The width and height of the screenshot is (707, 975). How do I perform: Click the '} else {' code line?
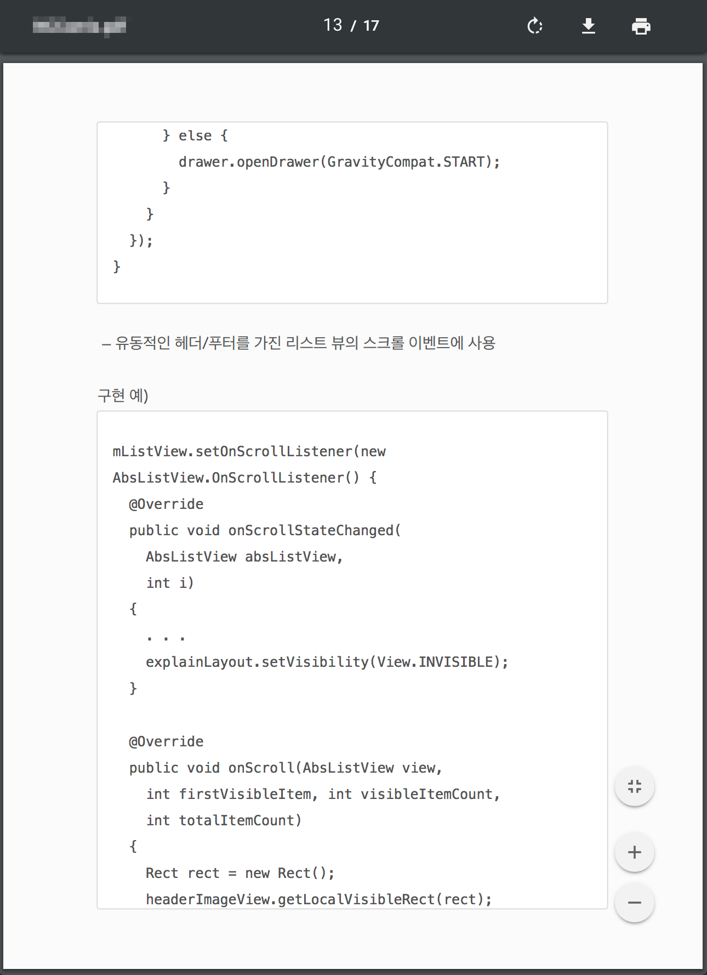pyautogui.click(x=195, y=135)
